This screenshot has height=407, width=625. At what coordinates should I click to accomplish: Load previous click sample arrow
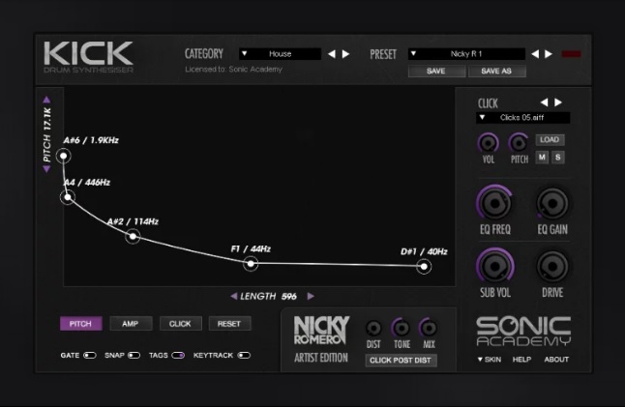544,102
